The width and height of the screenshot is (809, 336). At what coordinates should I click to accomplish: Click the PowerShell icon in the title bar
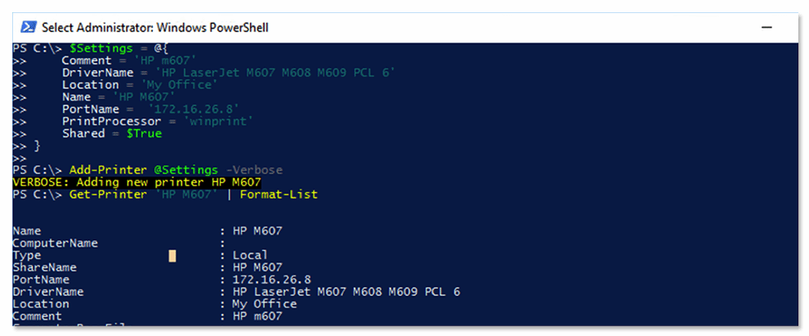click(26, 28)
